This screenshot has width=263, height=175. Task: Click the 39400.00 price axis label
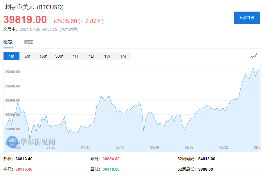12,101
